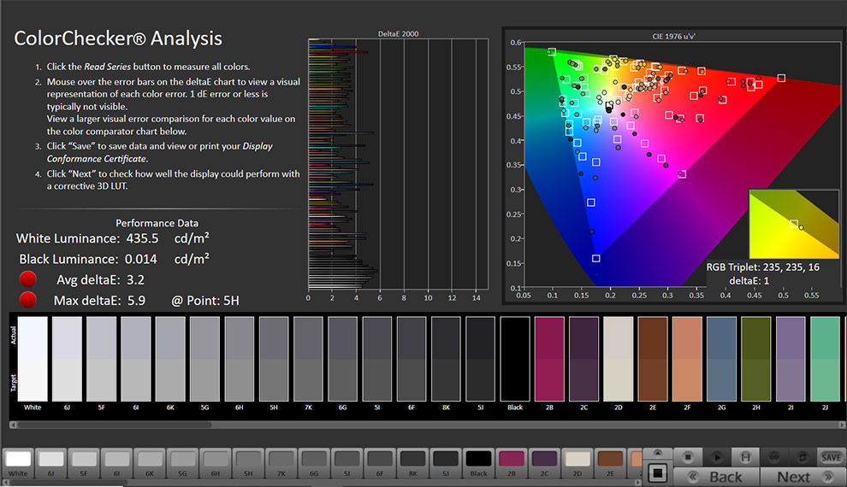Click the 7K gray comparator swatch
Viewport: 847px width, 487px height.
(x=308, y=359)
